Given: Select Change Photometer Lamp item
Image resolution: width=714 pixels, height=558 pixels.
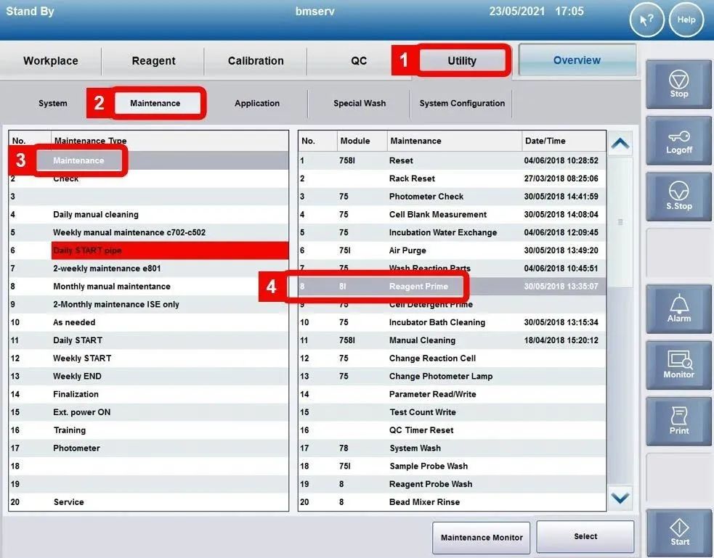Looking at the screenshot, I should 453,376.
